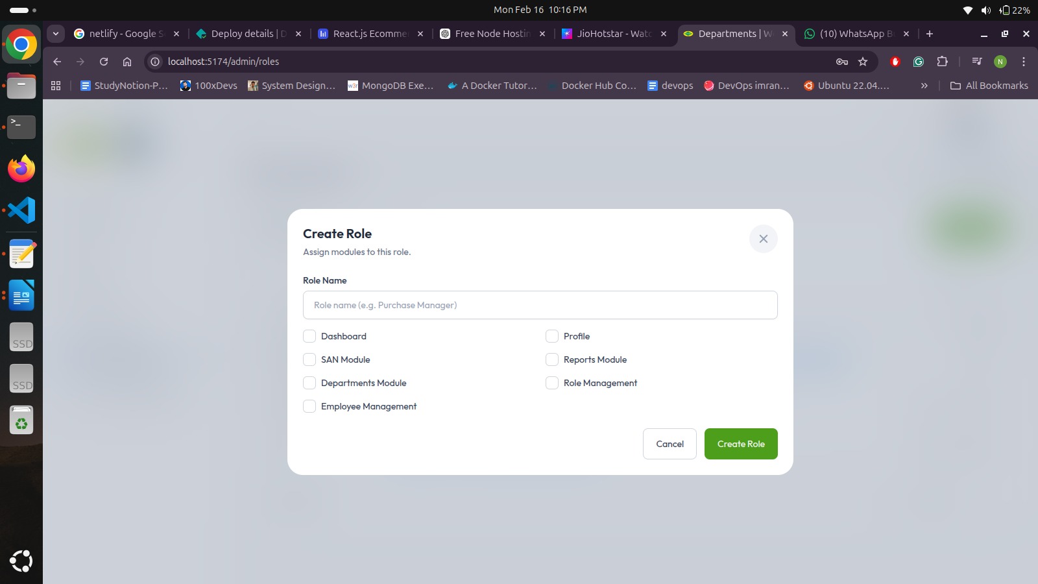The height and width of the screenshot is (584, 1038).
Task: Show hidden bookmarks via the chevron
Action: coord(924,86)
